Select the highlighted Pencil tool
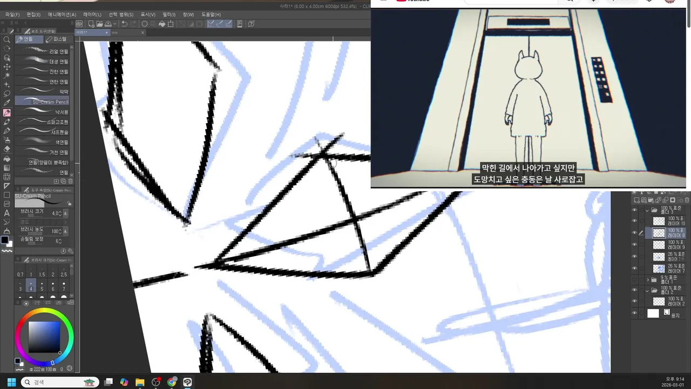This screenshot has height=389, width=691. coord(6,112)
